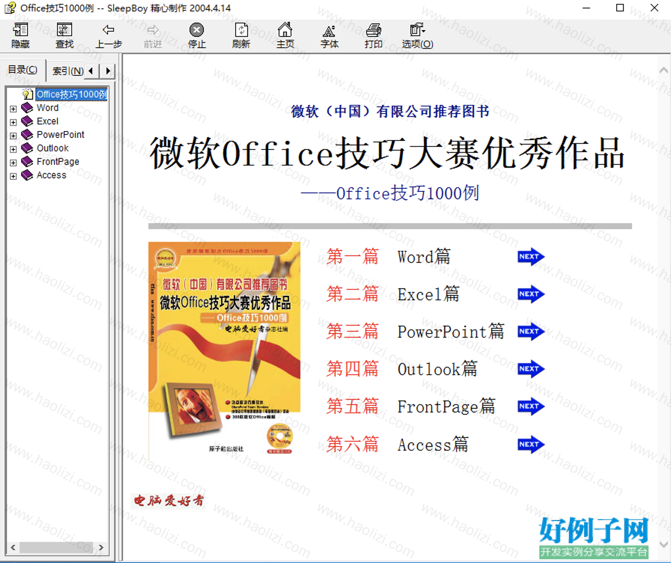The height and width of the screenshot is (563, 671).
Task: Go back with the 上一步 arrow
Action: click(x=109, y=30)
